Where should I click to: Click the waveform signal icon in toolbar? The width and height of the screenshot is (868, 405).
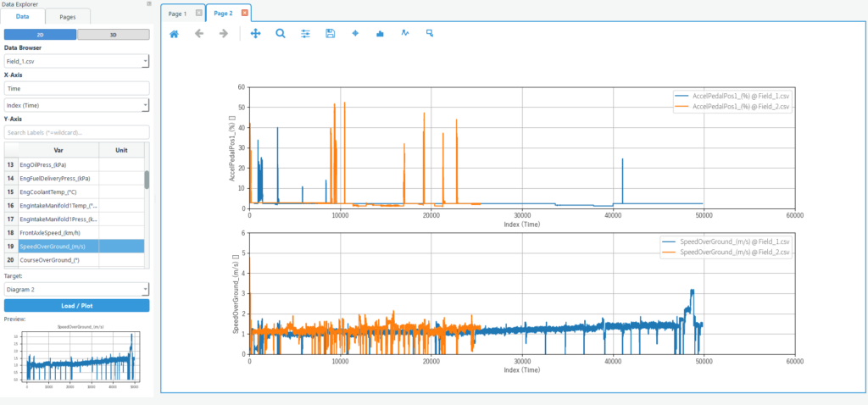click(x=405, y=34)
